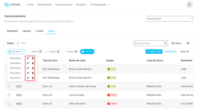This screenshot has width=197, height=109.
Task: Remove the third Column filter chip
Action: point(76,52)
